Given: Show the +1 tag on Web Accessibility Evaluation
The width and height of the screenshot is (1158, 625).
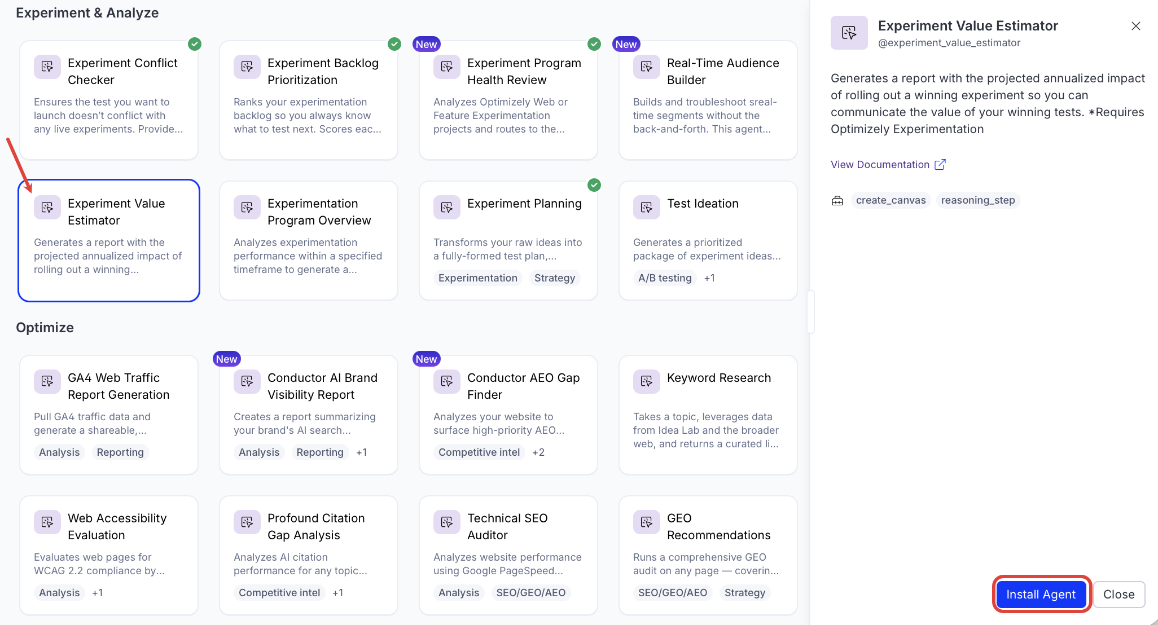Looking at the screenshot, I should pos(98,593).
